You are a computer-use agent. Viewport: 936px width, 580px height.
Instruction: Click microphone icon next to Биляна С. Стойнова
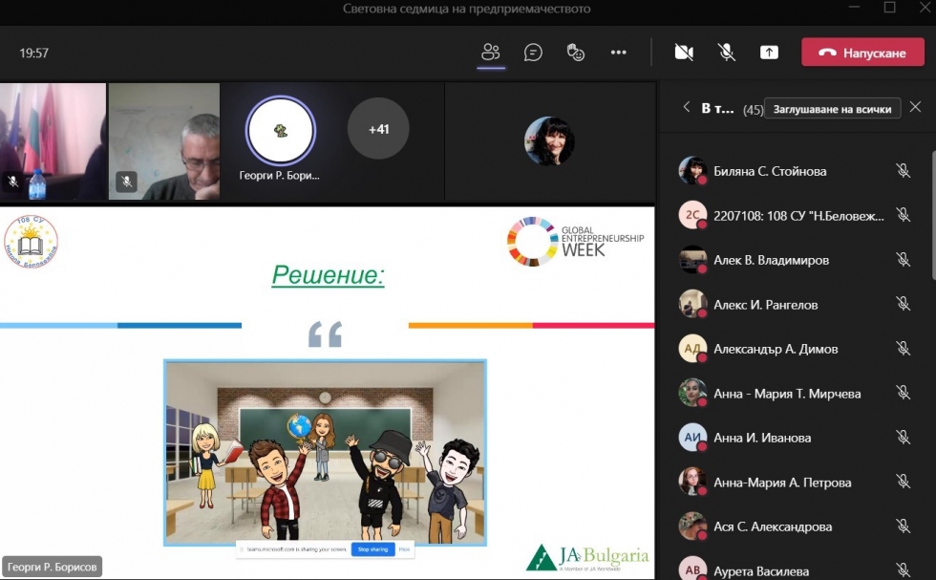point(903,171)
